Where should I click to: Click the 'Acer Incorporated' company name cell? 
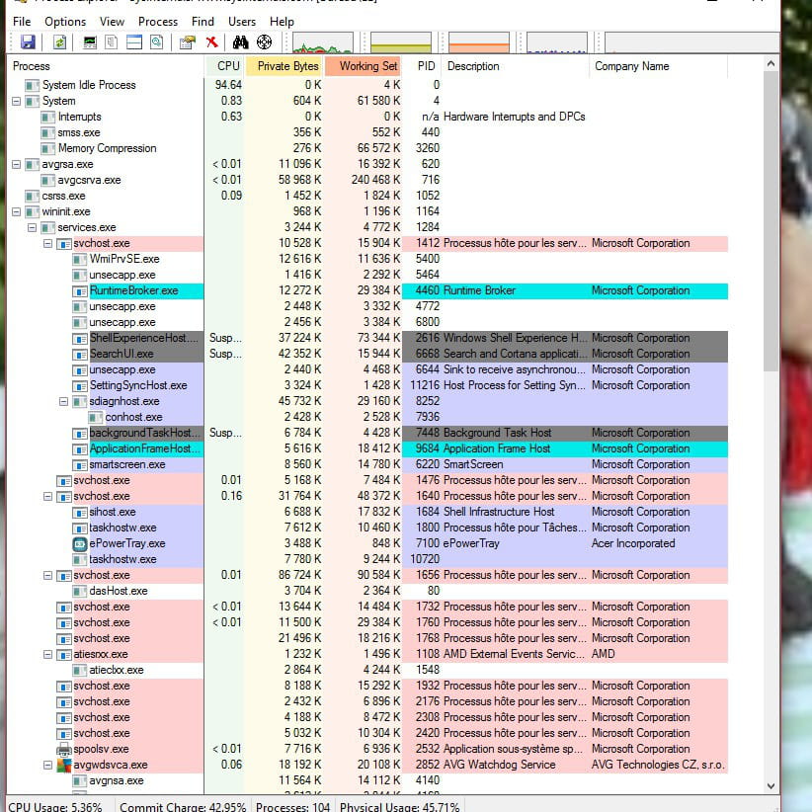click(633, 543)
